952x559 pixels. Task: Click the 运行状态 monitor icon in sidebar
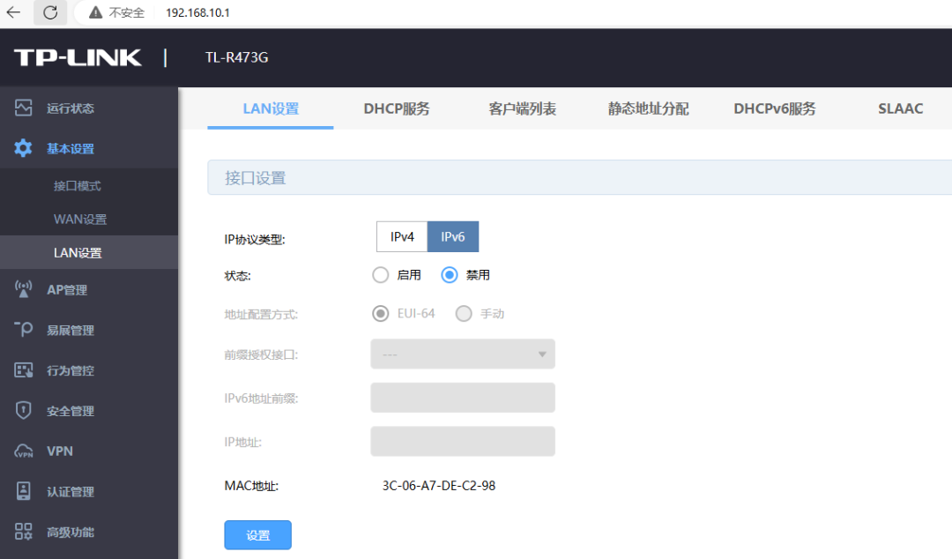click(x=24, y=108)
